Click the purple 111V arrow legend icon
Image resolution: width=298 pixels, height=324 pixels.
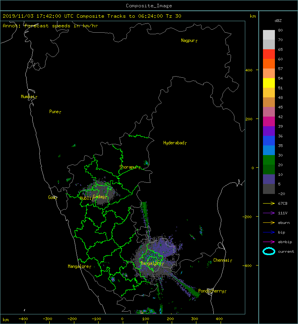click(269, 213)
